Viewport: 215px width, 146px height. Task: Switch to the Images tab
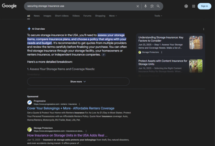point(47,16)
